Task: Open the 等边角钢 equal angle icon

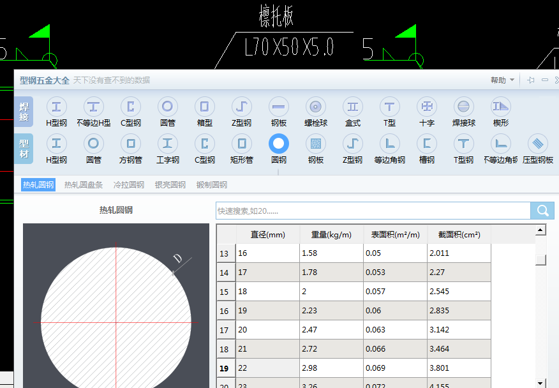Action: 390,144
